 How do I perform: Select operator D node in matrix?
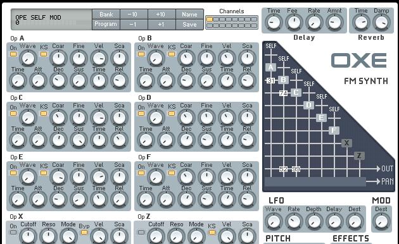pyautogui.click(x=308, y=105)
